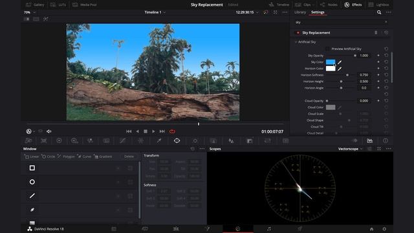
Task: Add a circle window from the list
Action: [32, 182]
